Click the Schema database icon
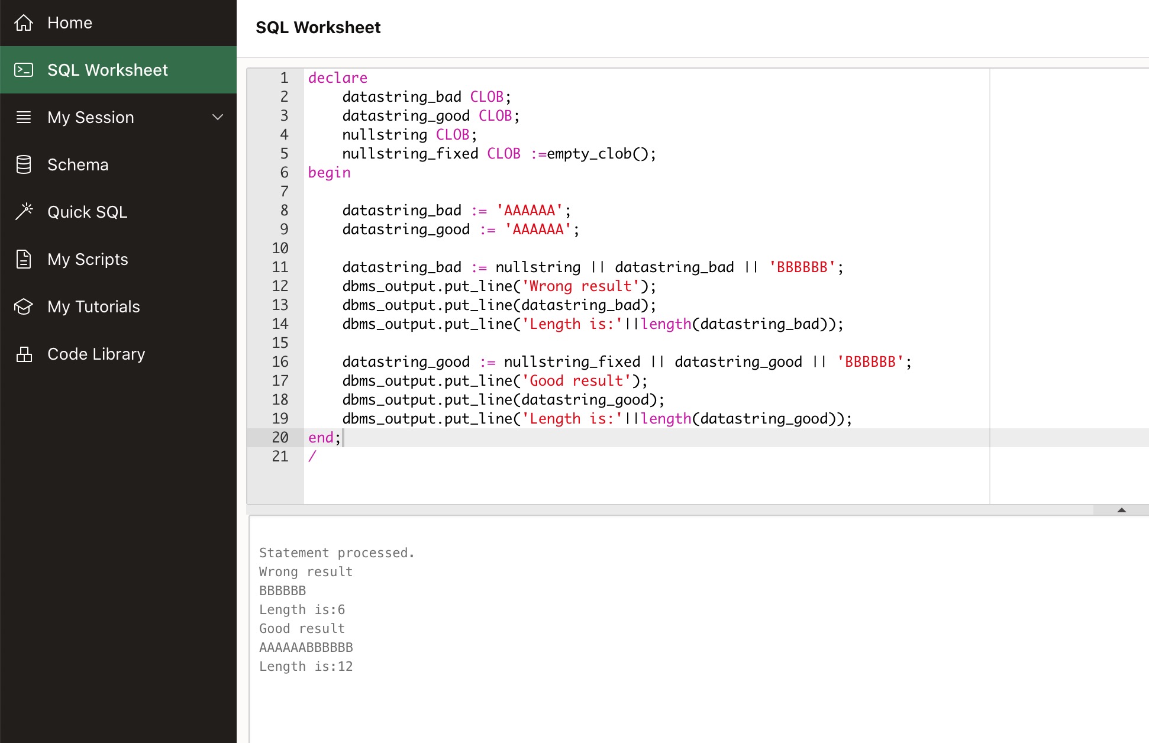The image size is (1149, 743). [24, 164]
